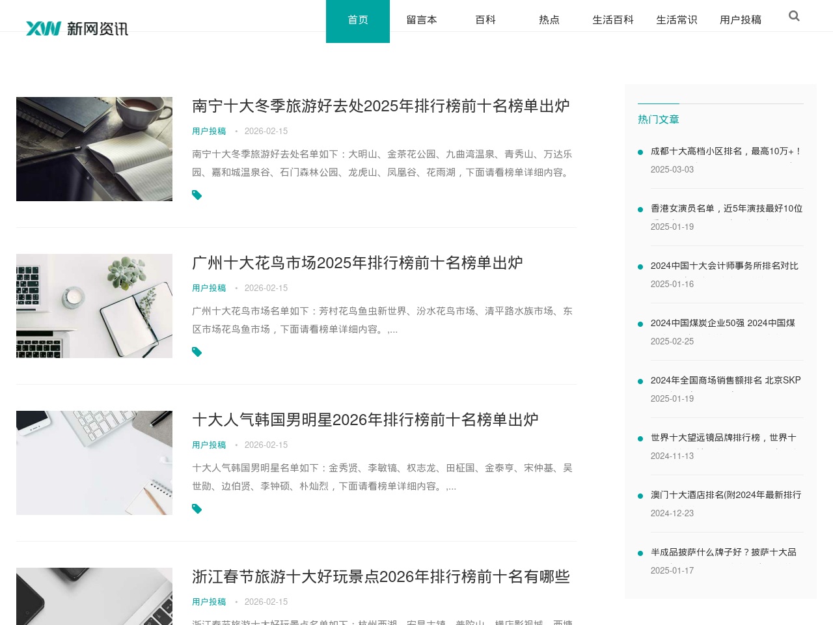Click tag icon under 十大人气韩国男明星 article
833x625 pixels.
(x=197, y=509)
